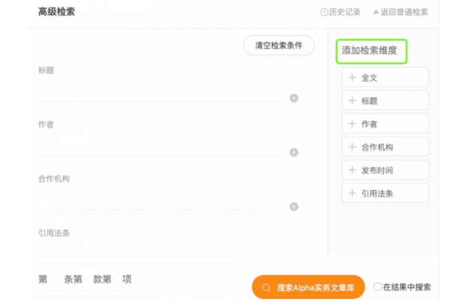Click plus icon beside 作者 field
The image size is (454, 308).
click(x=294, y=152)
